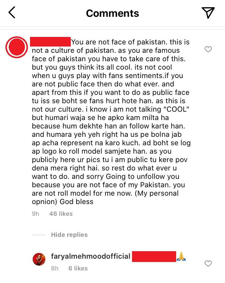The width and height of the screenshot is (225, 283).
Task: View the 6 likes on the reply
Action: [x=78, y=268]
